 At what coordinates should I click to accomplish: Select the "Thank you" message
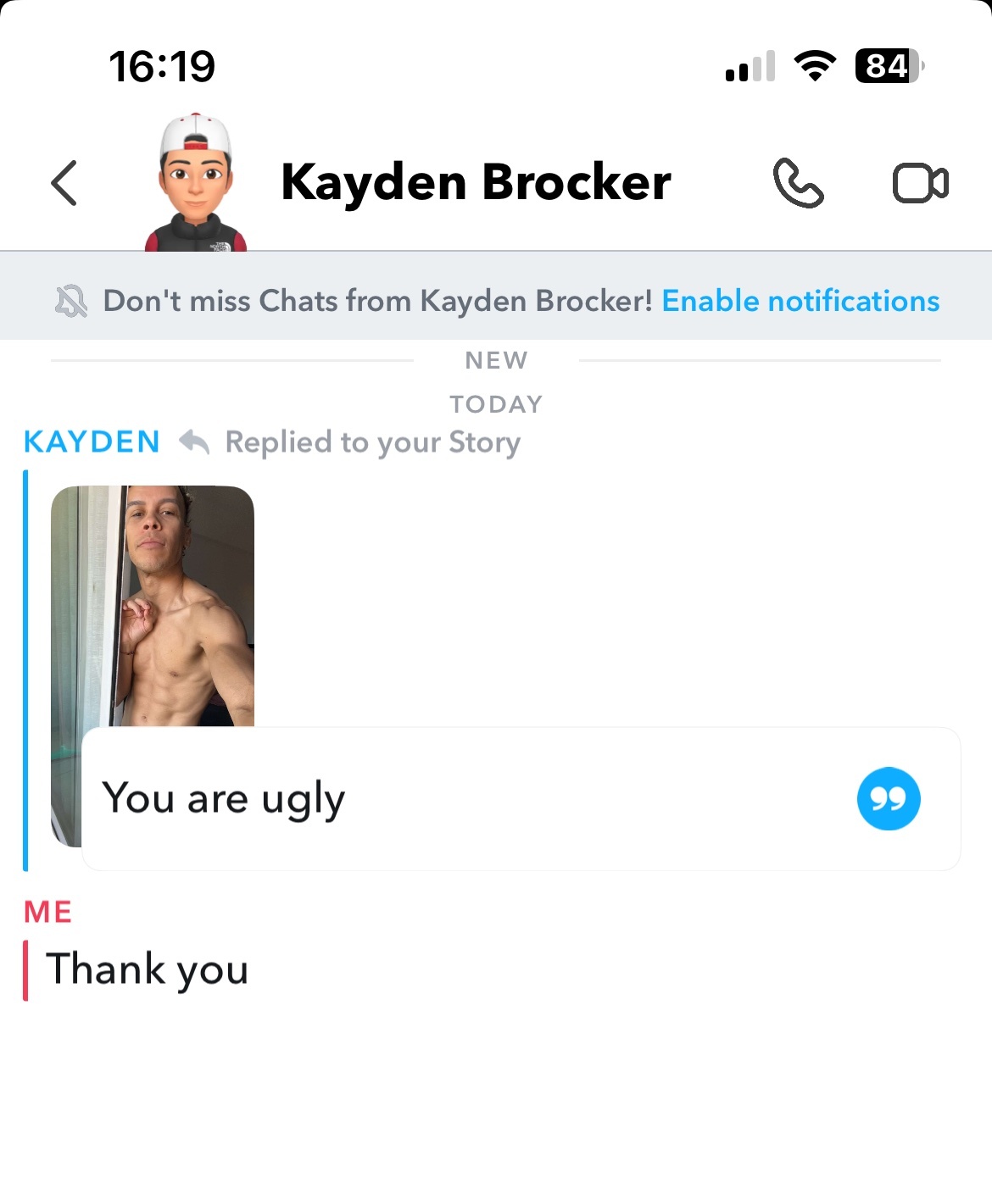coord(147,969)
